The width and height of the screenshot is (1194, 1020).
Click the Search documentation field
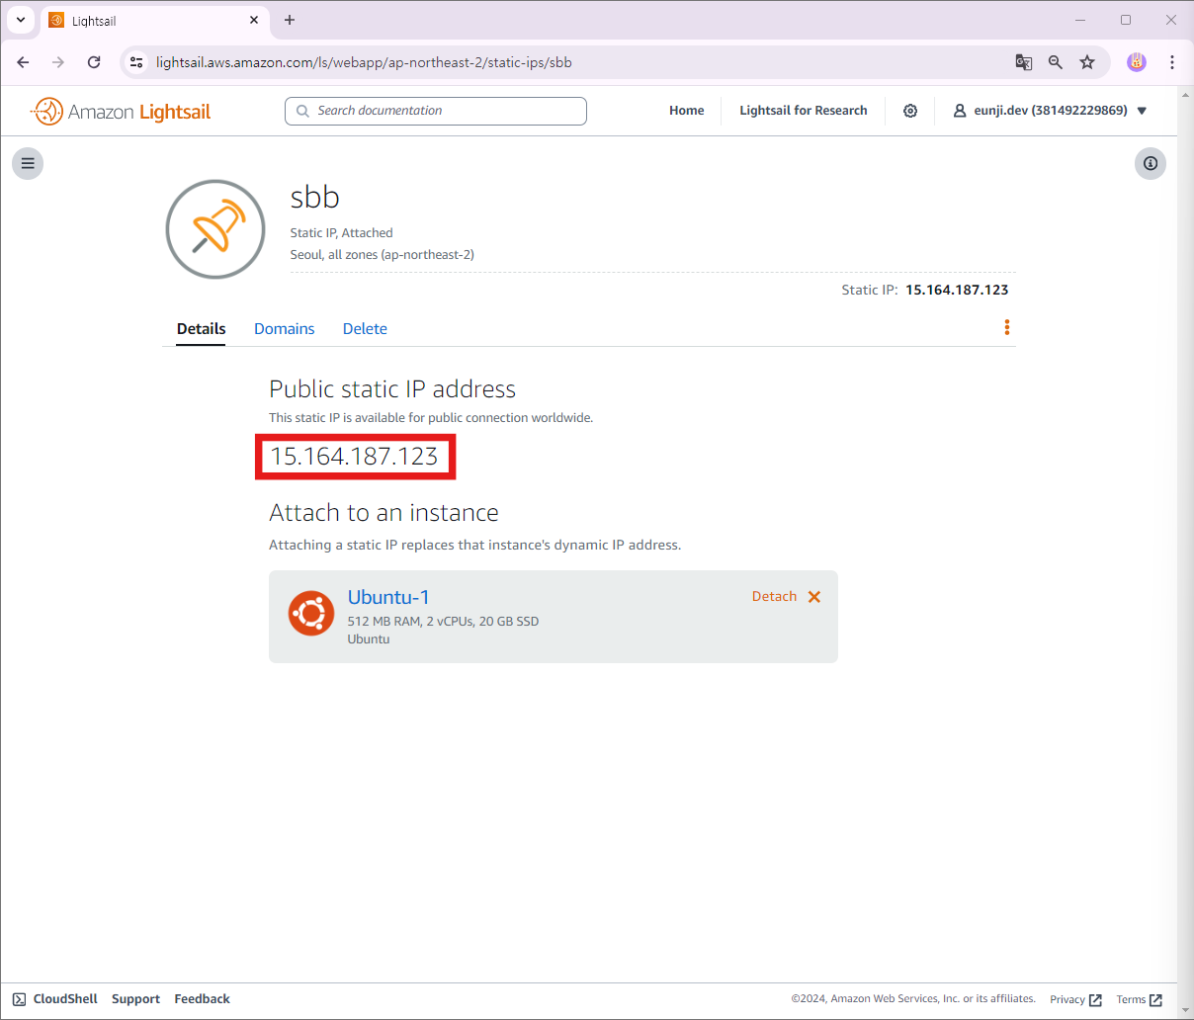click(436, 111)
